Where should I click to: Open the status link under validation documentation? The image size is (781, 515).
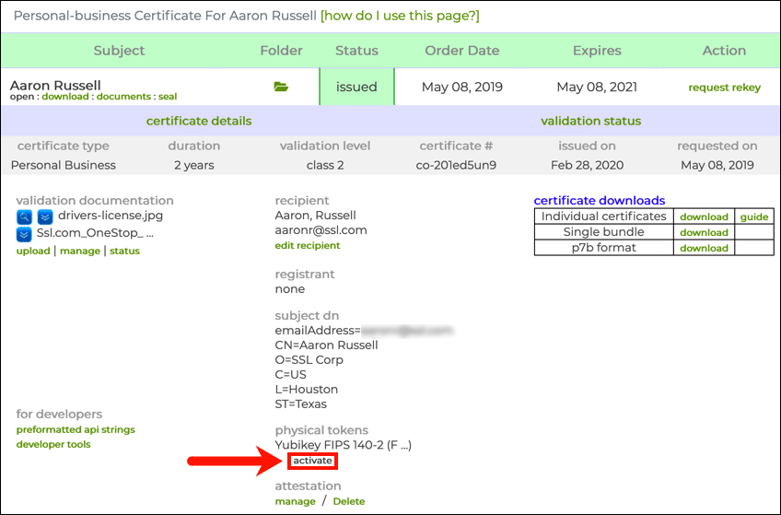[124, 251]
